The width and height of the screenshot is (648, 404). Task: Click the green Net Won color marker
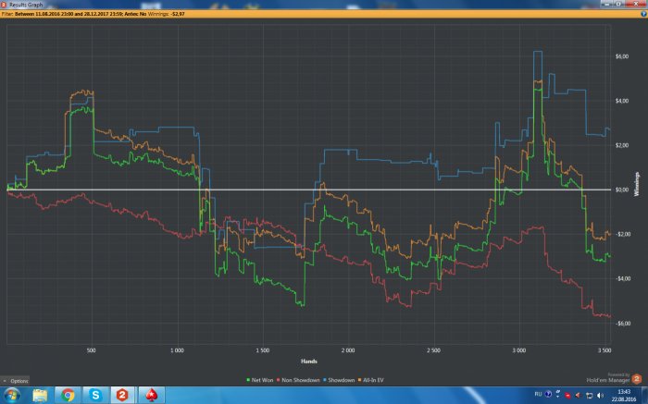click(x=248, y=380)
